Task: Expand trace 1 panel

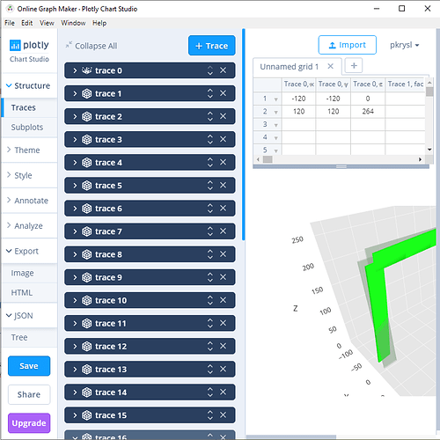Action: 75,93
